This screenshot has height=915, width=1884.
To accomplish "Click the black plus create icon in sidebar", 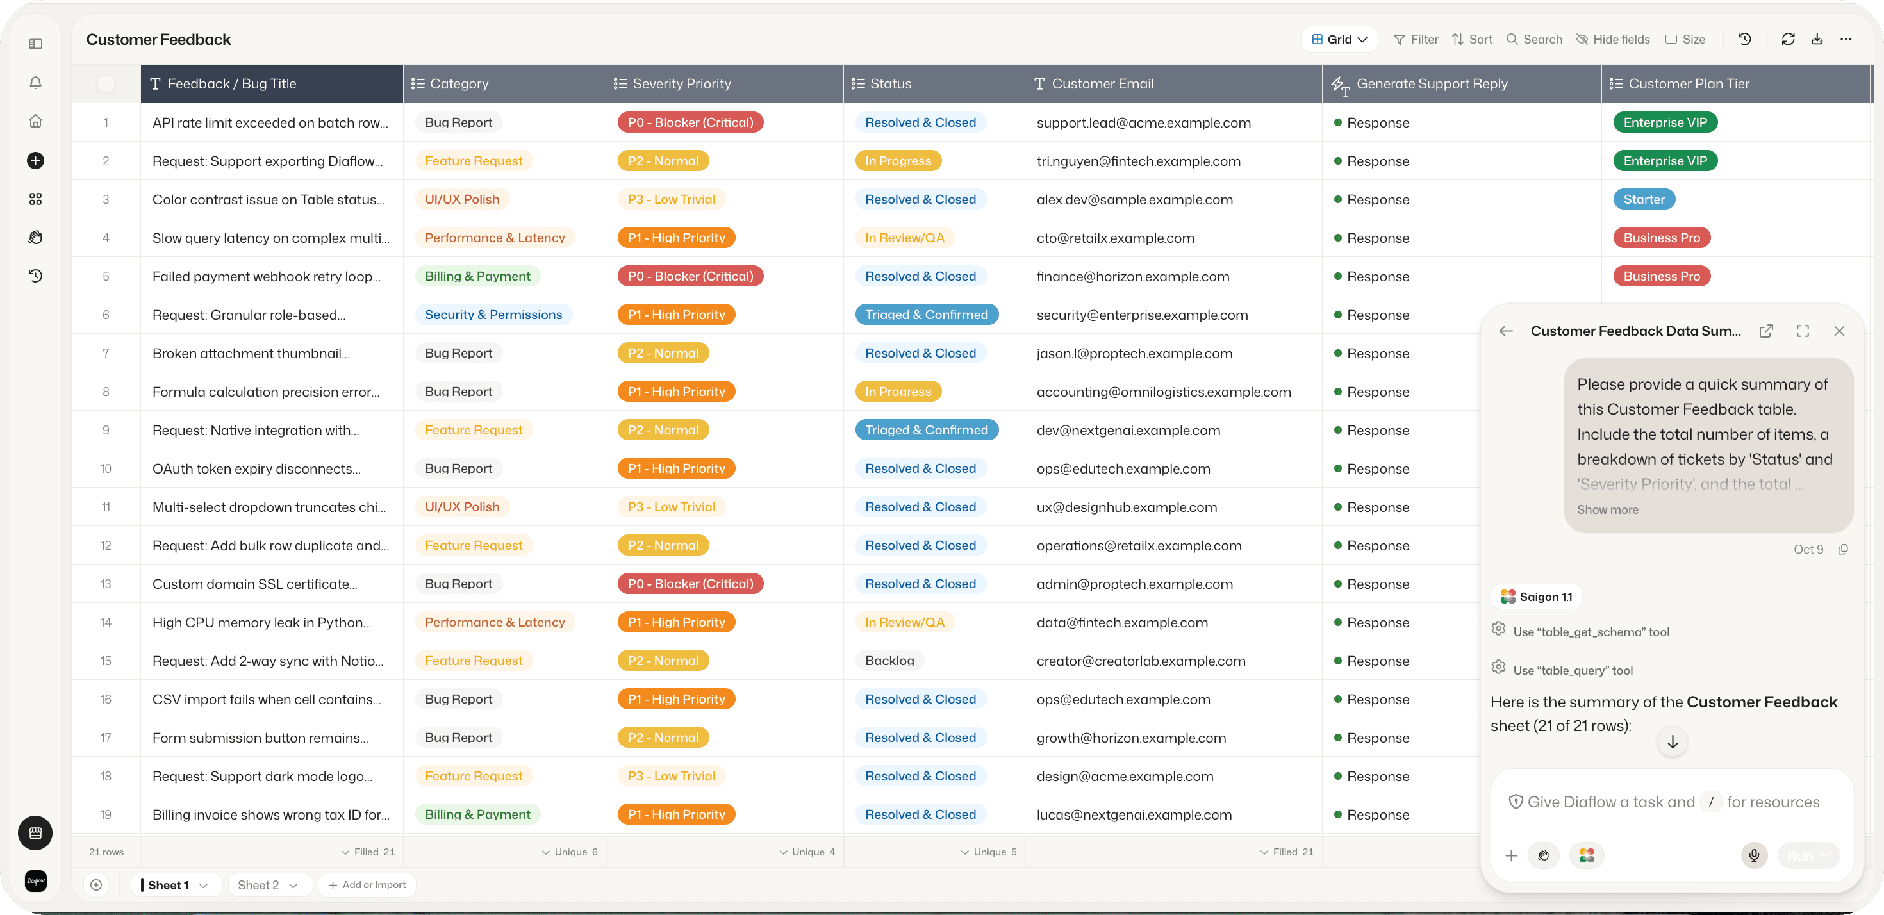I will [35, 160].
